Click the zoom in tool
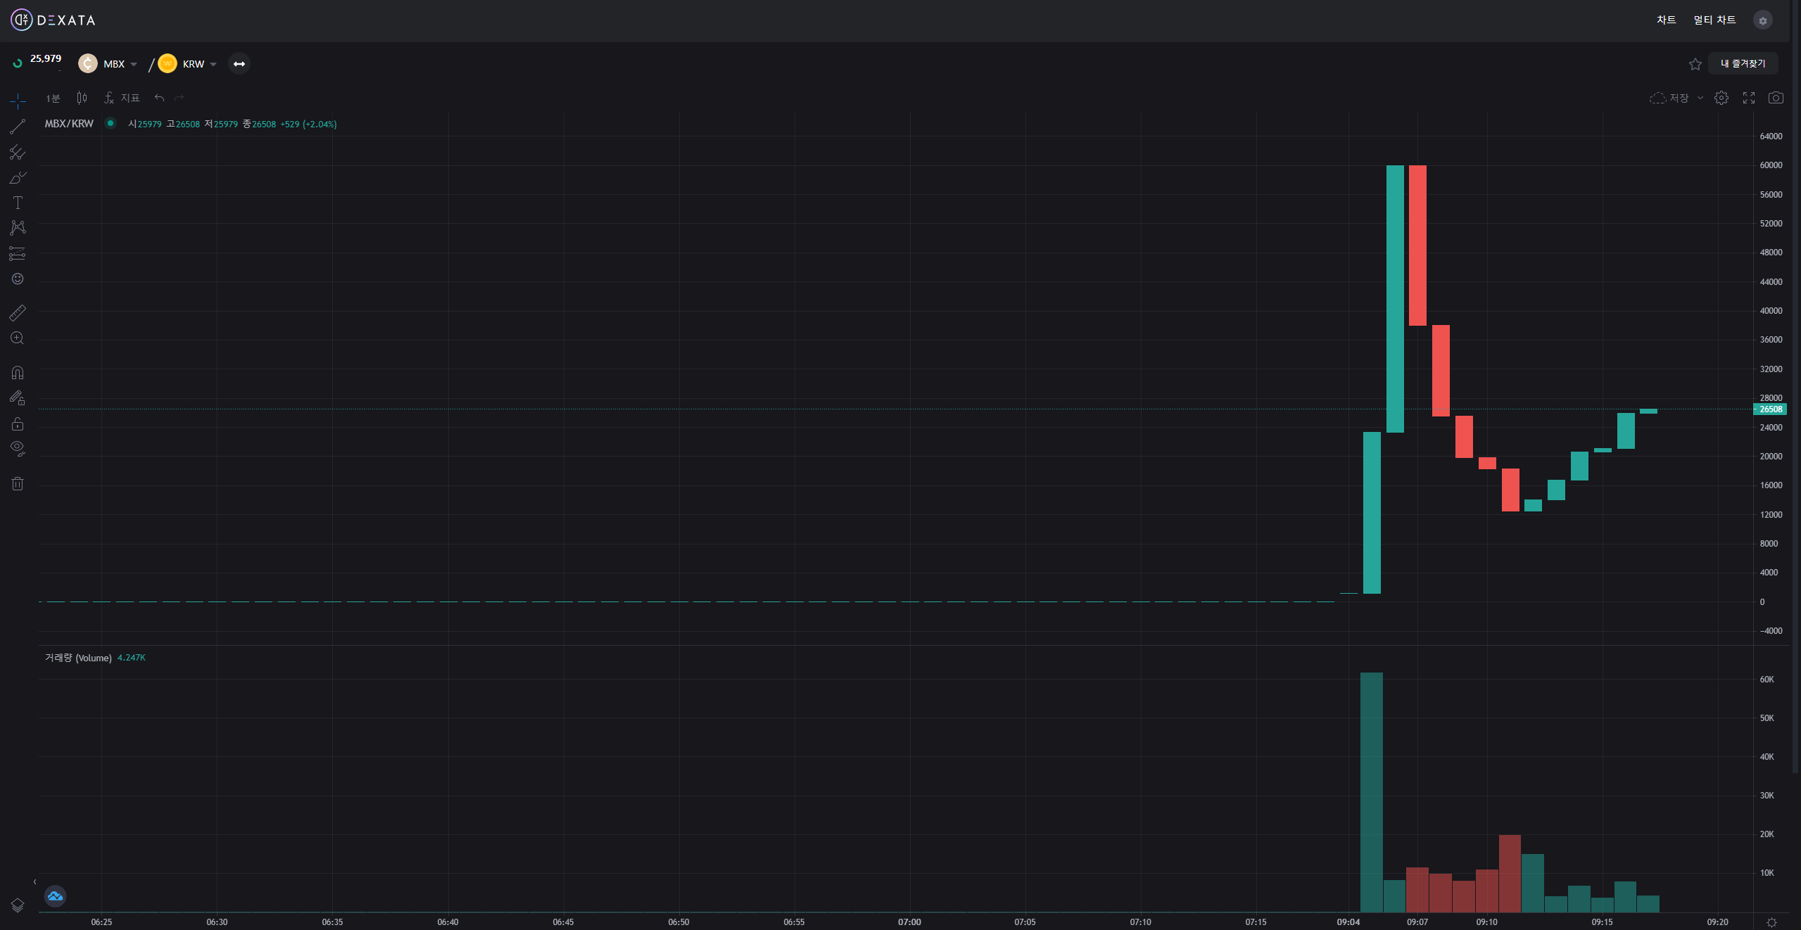1801x930 pixels. point(18,338)
